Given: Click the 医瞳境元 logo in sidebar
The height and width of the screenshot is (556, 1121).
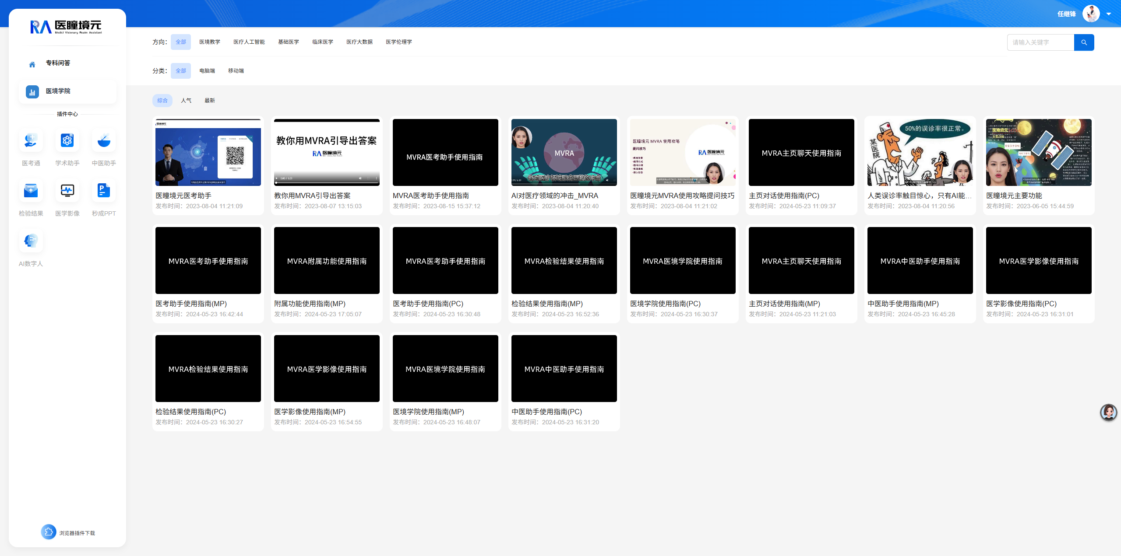Looking at the screenshot, I should [67, 27].
